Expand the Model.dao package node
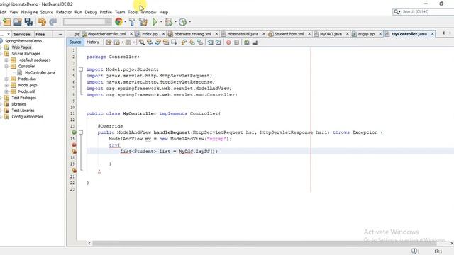Viewport: 454px width, 255px height. (6, 79)
